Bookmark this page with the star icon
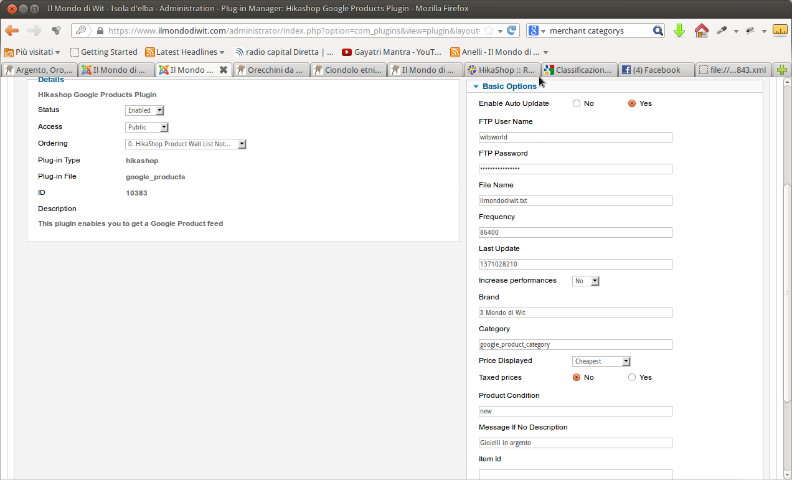792x480 pixels. tap(489, 31)
